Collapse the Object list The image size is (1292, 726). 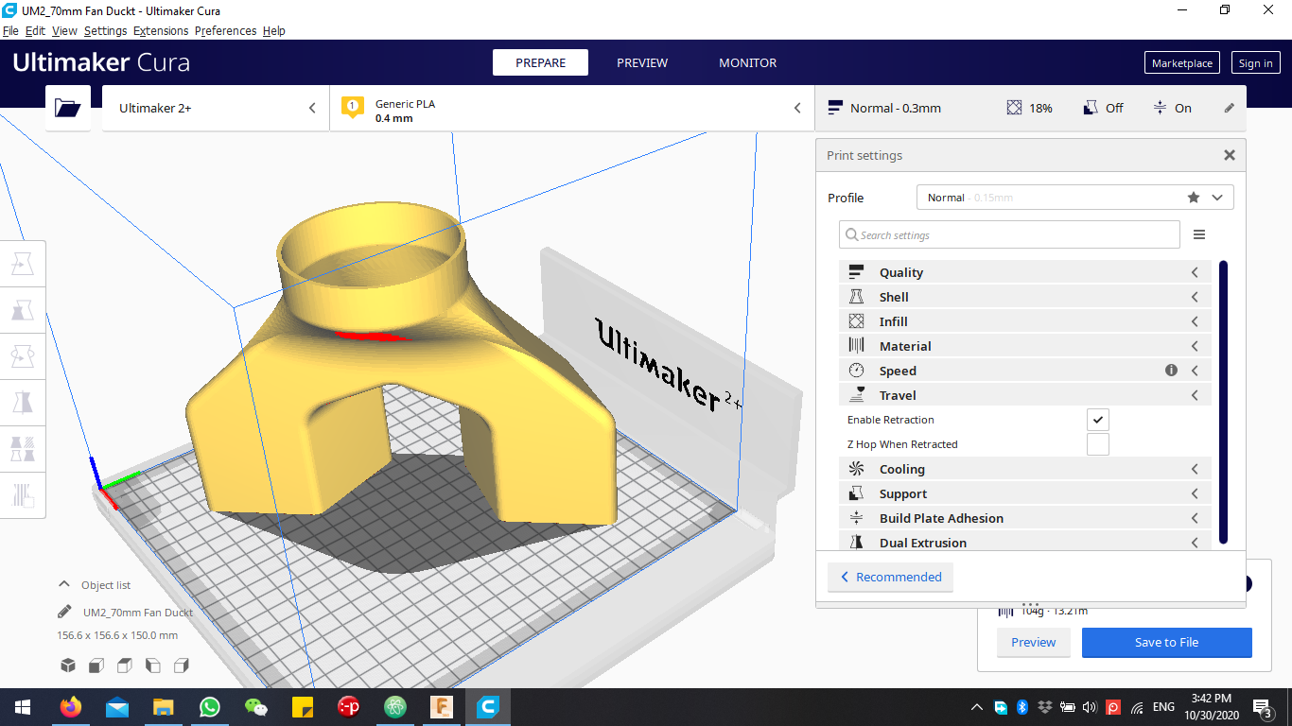tap(95, 585)
